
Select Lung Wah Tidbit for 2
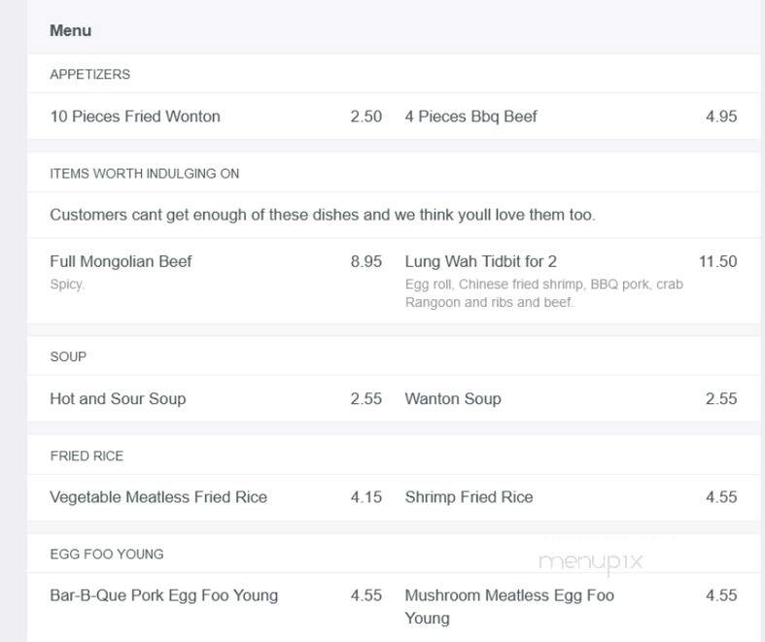(480, 261)
